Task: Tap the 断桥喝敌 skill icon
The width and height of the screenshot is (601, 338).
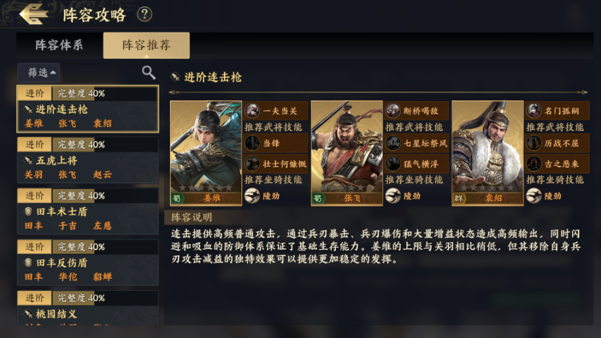Action: [393, 111]
